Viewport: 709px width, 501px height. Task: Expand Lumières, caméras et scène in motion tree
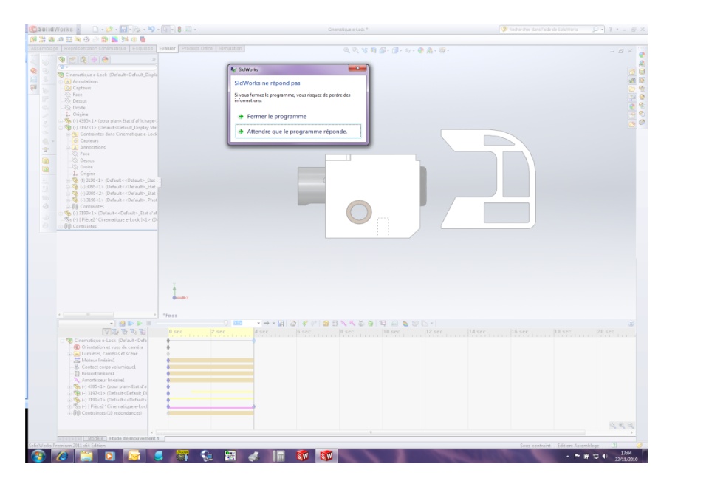(69, 354)
